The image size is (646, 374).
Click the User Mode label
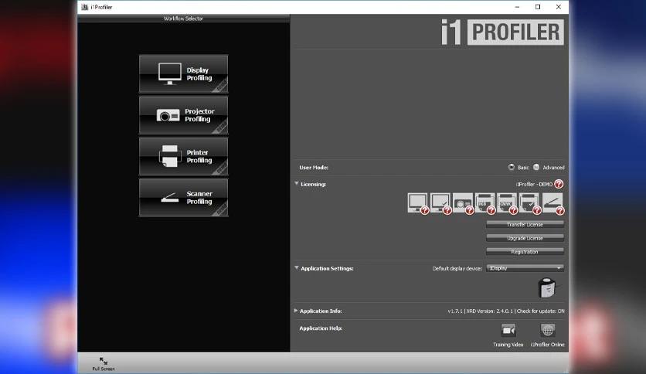point(314,167)
